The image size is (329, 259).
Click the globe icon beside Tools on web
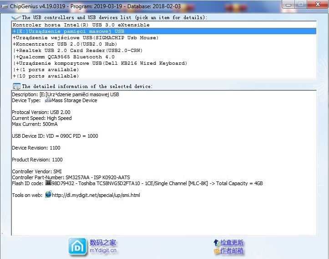pyautogui.click(x=48, y=194)
